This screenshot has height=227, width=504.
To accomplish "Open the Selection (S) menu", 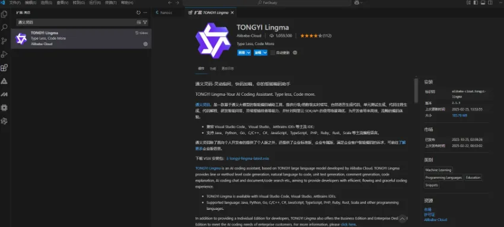I will tap(47, 2).
